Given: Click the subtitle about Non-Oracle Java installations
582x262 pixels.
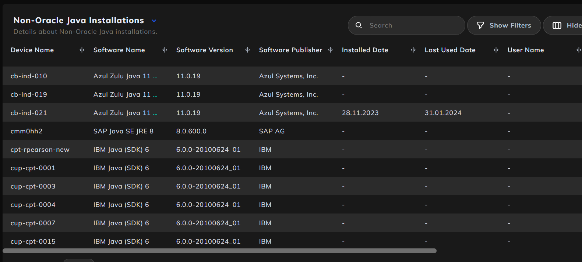Looking at the screenshot, I should pos(85,32).
